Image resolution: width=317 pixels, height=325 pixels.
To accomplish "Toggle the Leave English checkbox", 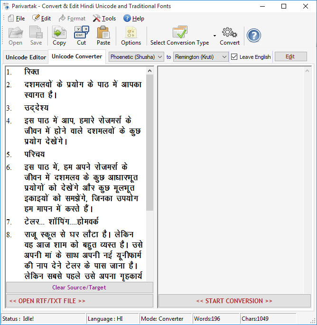I will pyautogui.click(x=234, y=57).
